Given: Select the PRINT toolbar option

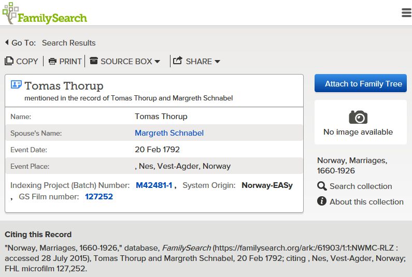Looking at the screenshot, I should point(65,62).
